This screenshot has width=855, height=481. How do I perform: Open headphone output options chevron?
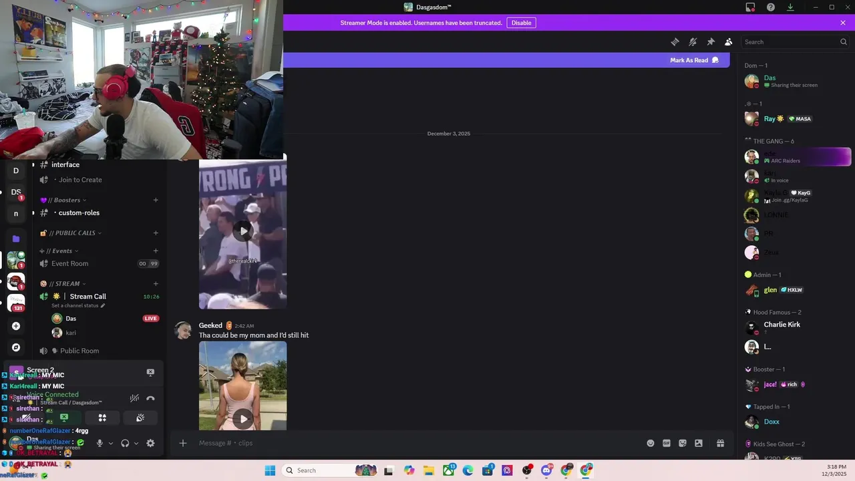pyautogui.click(x=136, y=443)
